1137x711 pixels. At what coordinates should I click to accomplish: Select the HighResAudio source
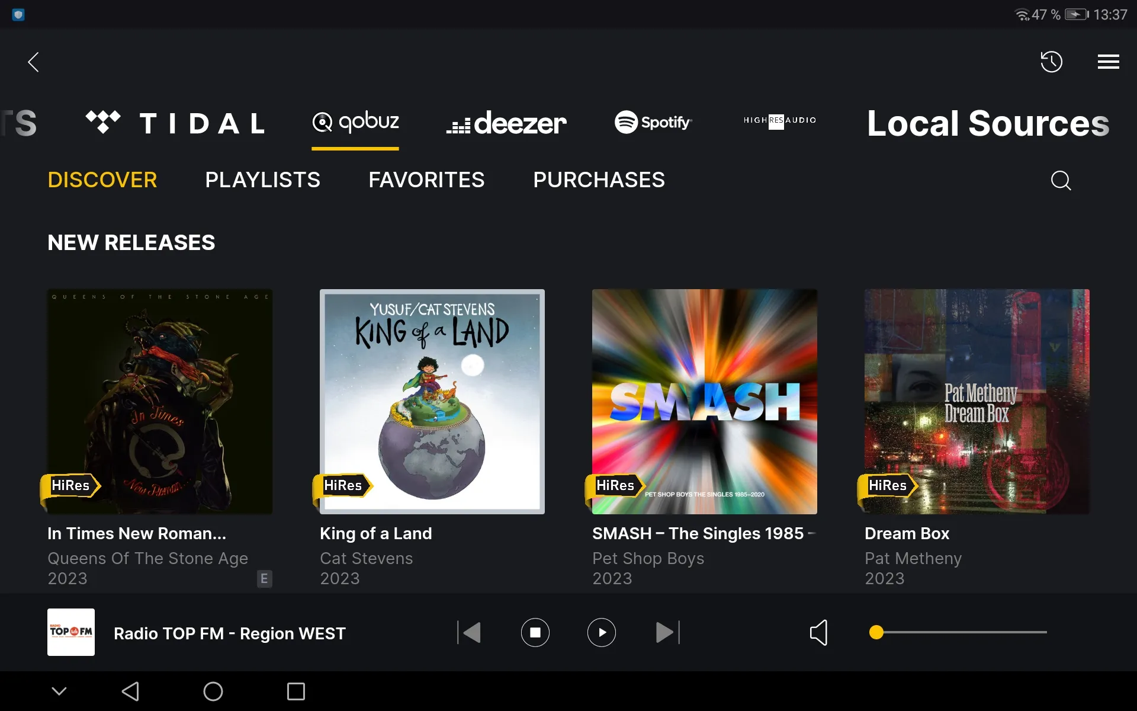click(x=780, y=121)
